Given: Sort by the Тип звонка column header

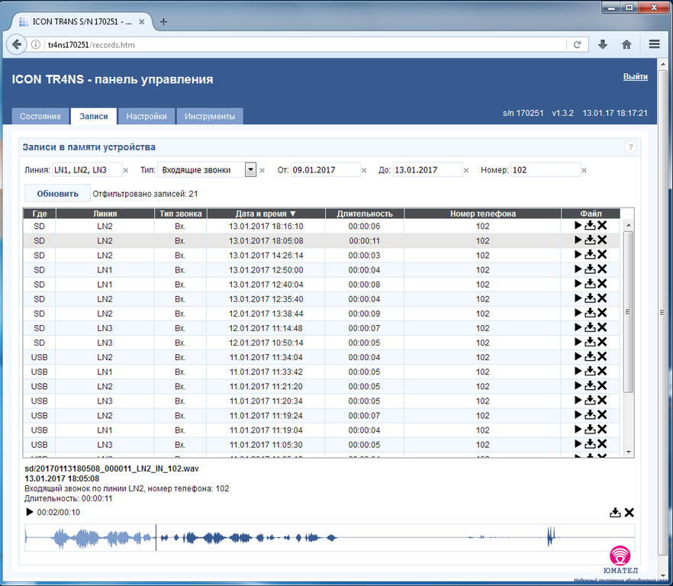Looking at the screenshot, I should click(x=181, y=214).
